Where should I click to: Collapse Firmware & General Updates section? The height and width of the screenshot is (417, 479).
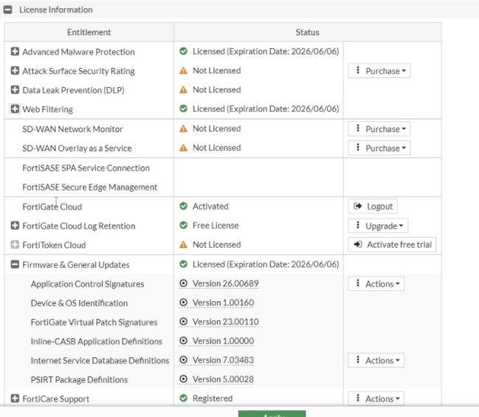(15, 264)
